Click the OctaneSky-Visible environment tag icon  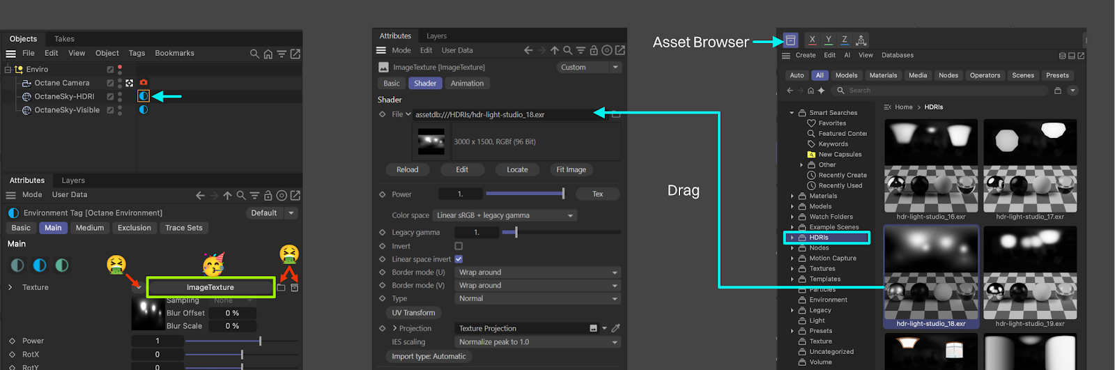coord(144,109)
